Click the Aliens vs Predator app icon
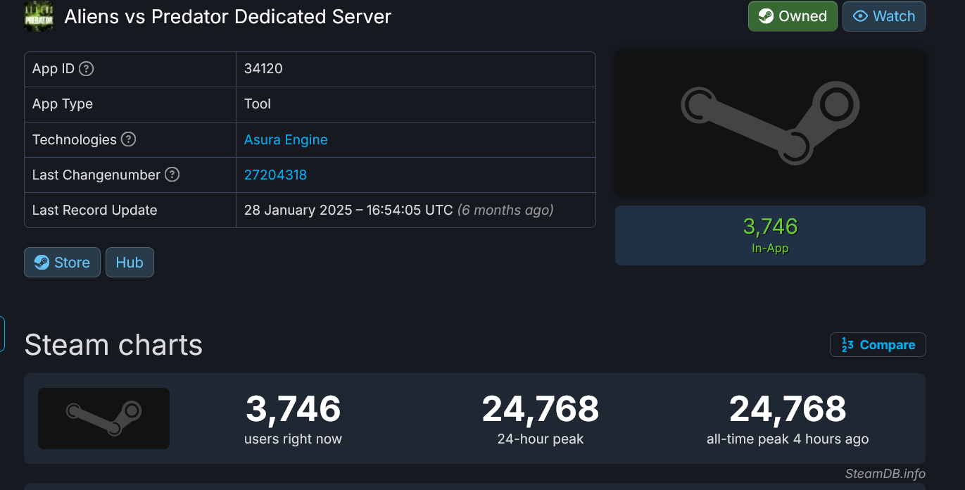The image size is (965, 490). coord(39,16)
